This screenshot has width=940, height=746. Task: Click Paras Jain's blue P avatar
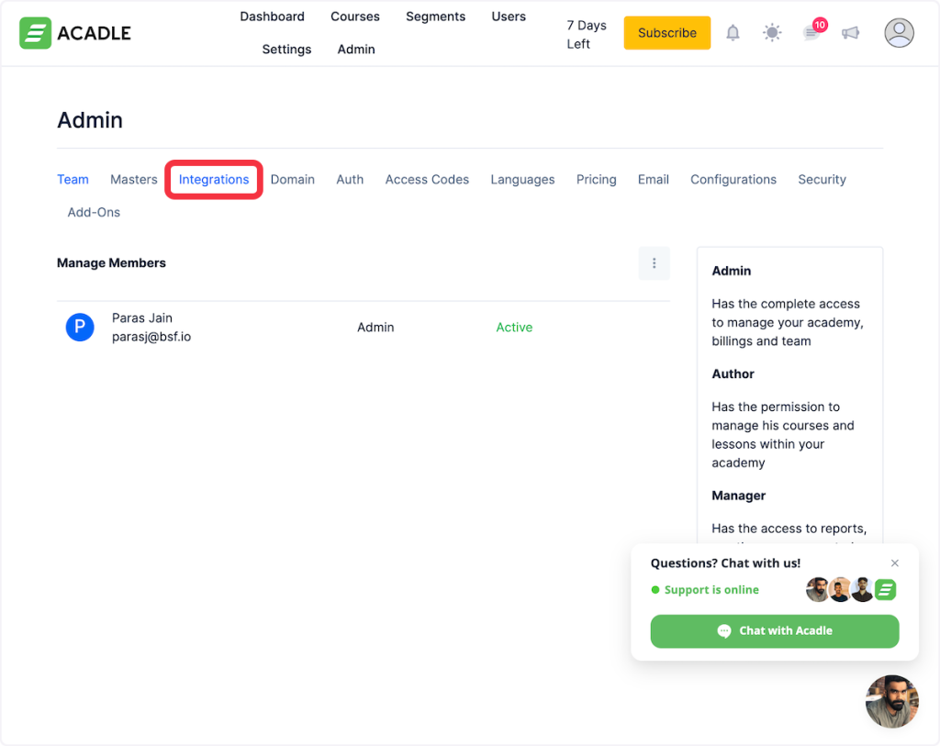(80, 328)
